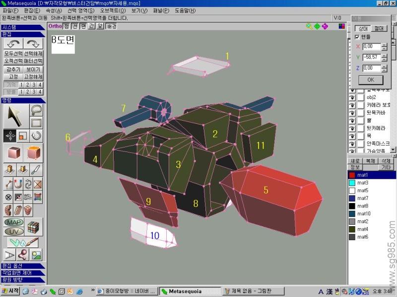Open the 파일(F) menu
Viewport: 397px width, 297px height.
pos(10,10)
